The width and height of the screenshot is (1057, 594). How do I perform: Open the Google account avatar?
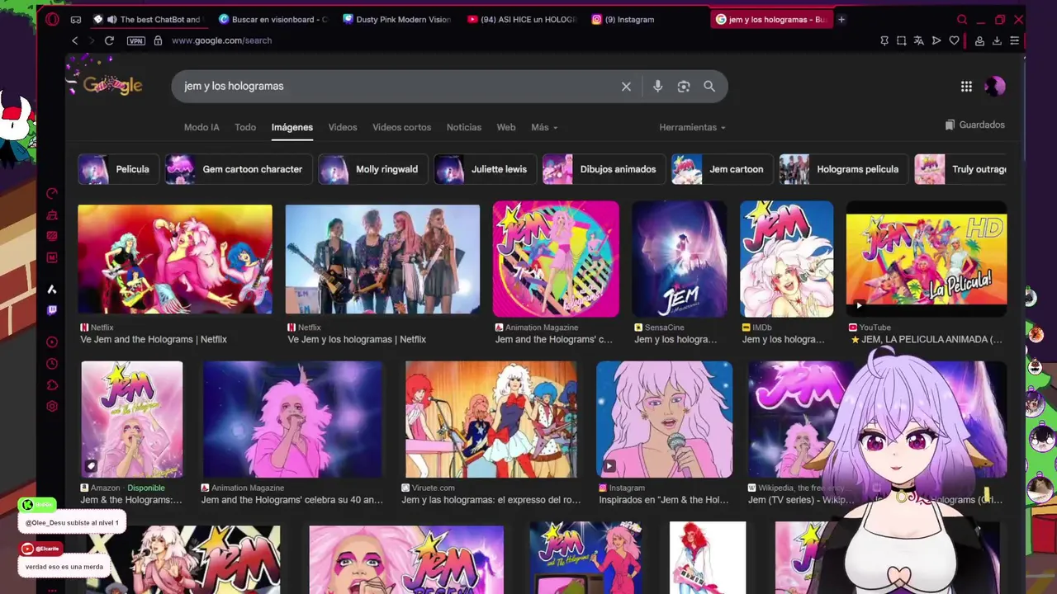[x=995, y=86]
